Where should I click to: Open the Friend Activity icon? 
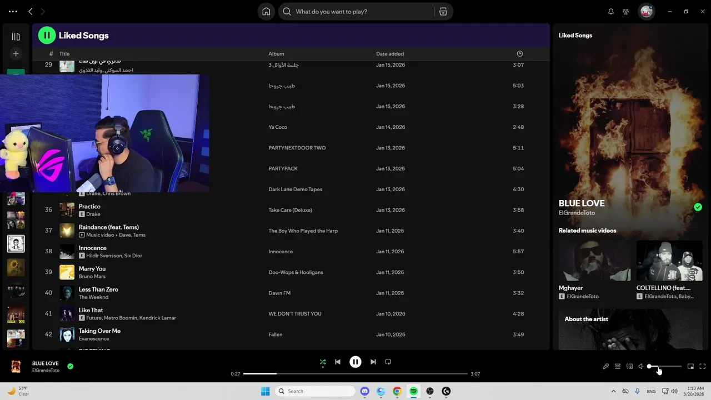[x=626, y=12]
